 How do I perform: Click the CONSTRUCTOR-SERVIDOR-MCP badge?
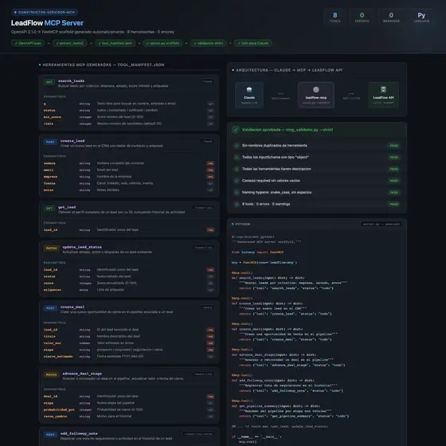click(45, 12)
